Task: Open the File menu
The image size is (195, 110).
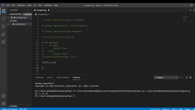Action: click(x=8, y=5)
